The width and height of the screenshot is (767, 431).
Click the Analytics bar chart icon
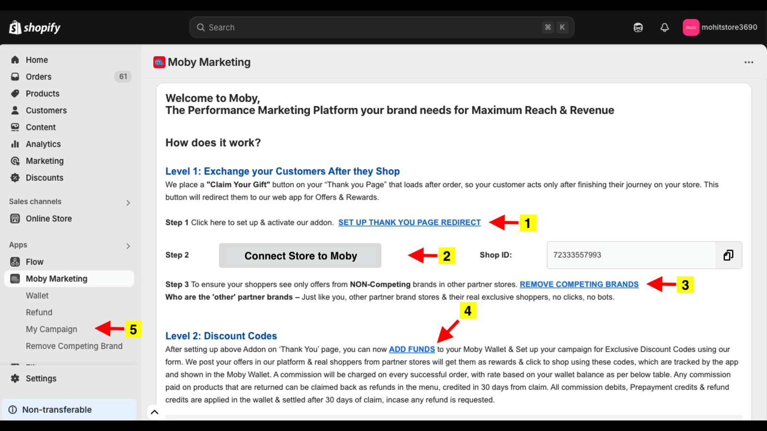(x=15, y=144)
